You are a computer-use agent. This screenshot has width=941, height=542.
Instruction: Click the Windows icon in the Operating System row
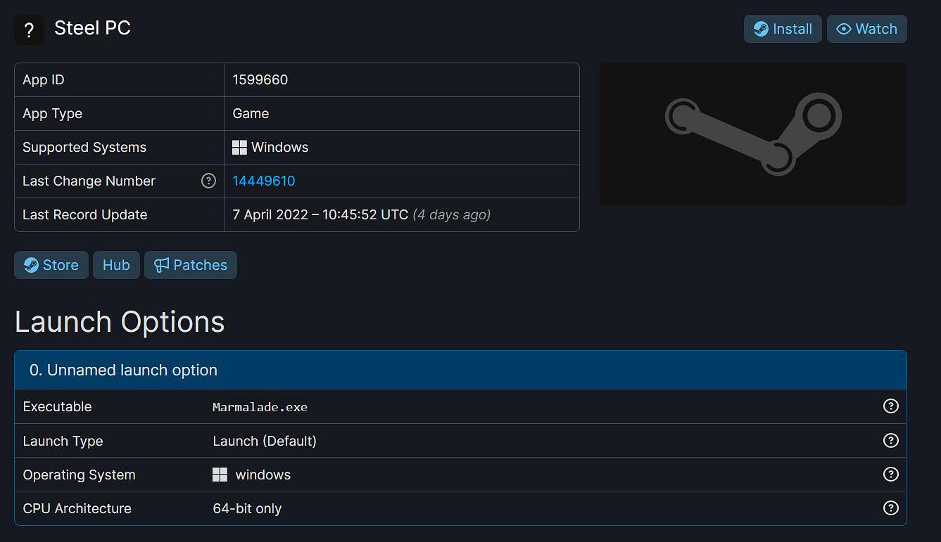[x=220, y=474]
